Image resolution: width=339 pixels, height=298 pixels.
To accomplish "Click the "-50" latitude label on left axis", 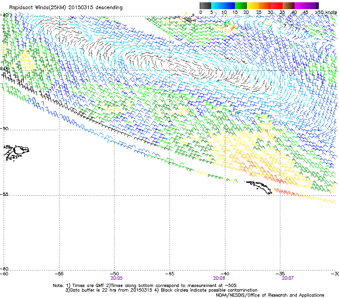I will click(x=4, y=128).
